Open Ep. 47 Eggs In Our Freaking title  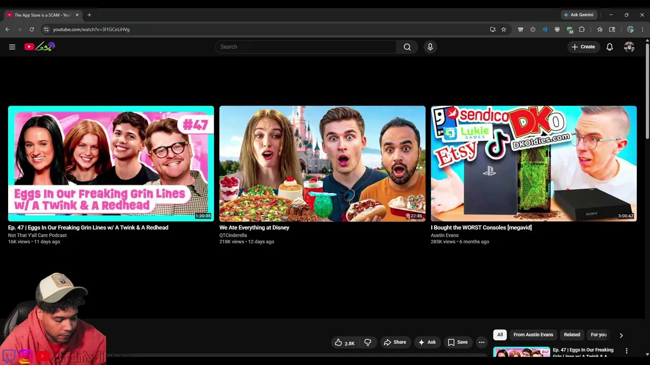click(88, 228)
